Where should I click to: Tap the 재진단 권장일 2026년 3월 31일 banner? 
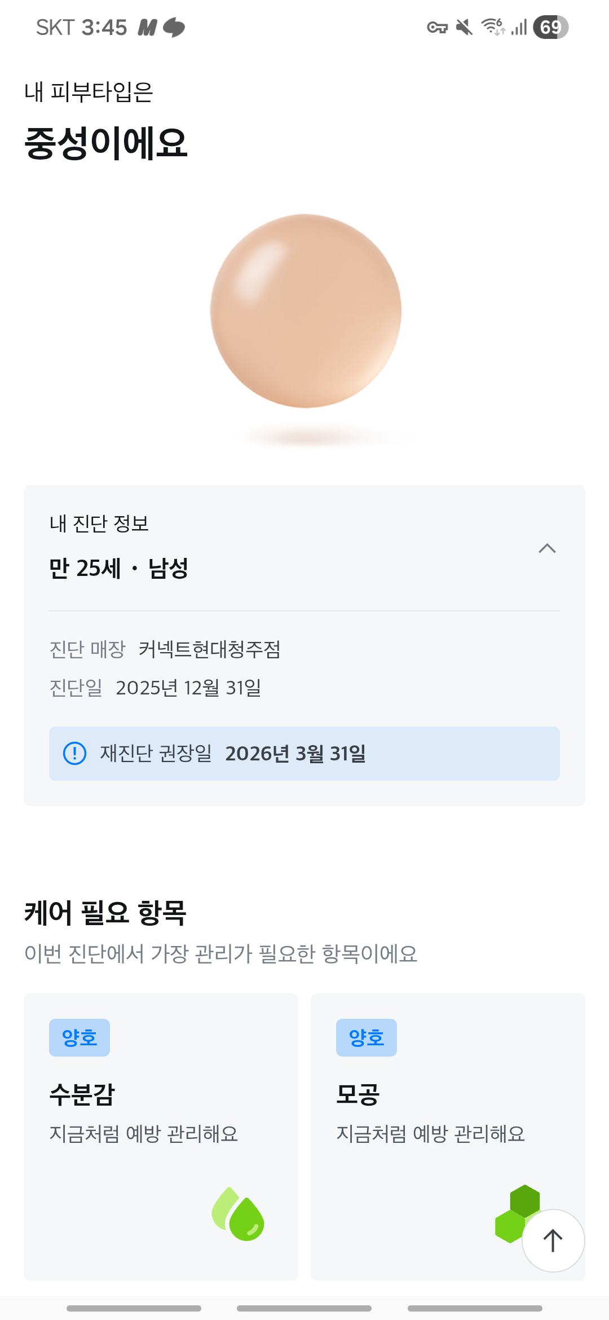click(304, 753)
